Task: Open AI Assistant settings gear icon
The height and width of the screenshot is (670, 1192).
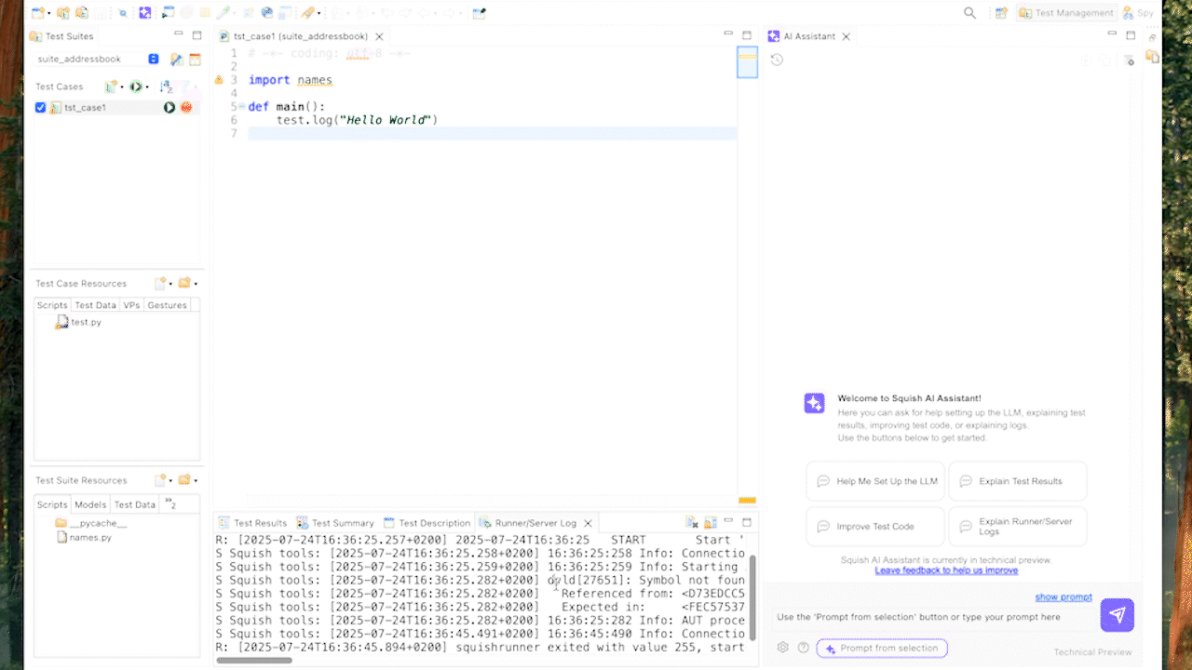Action: [782, 647]
